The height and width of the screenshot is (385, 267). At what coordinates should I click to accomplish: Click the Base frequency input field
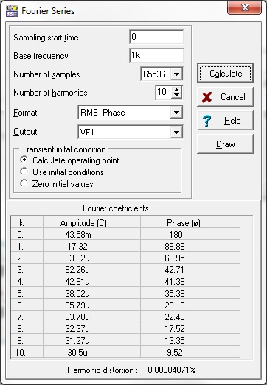tap(156, 55)
